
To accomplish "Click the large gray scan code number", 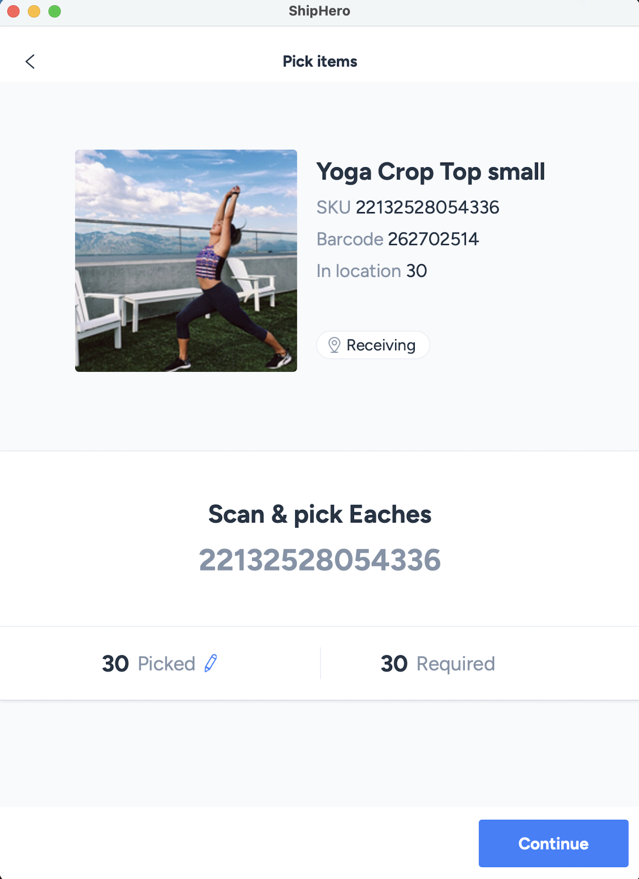I will [x=320, y=560].
